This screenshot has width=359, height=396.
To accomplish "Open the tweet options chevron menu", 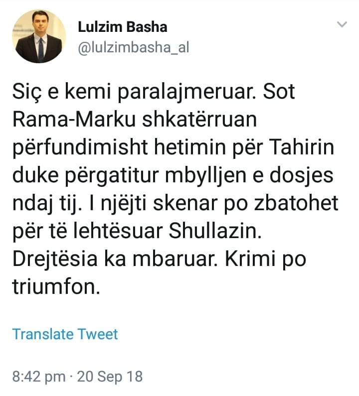I will point(342,25).
